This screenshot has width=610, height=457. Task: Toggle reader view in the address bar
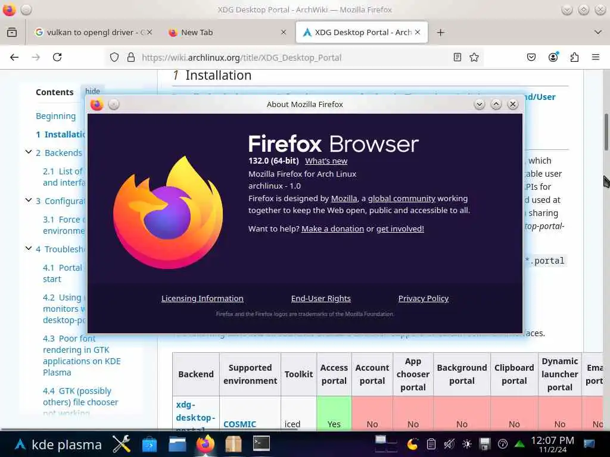coord(457,58)
